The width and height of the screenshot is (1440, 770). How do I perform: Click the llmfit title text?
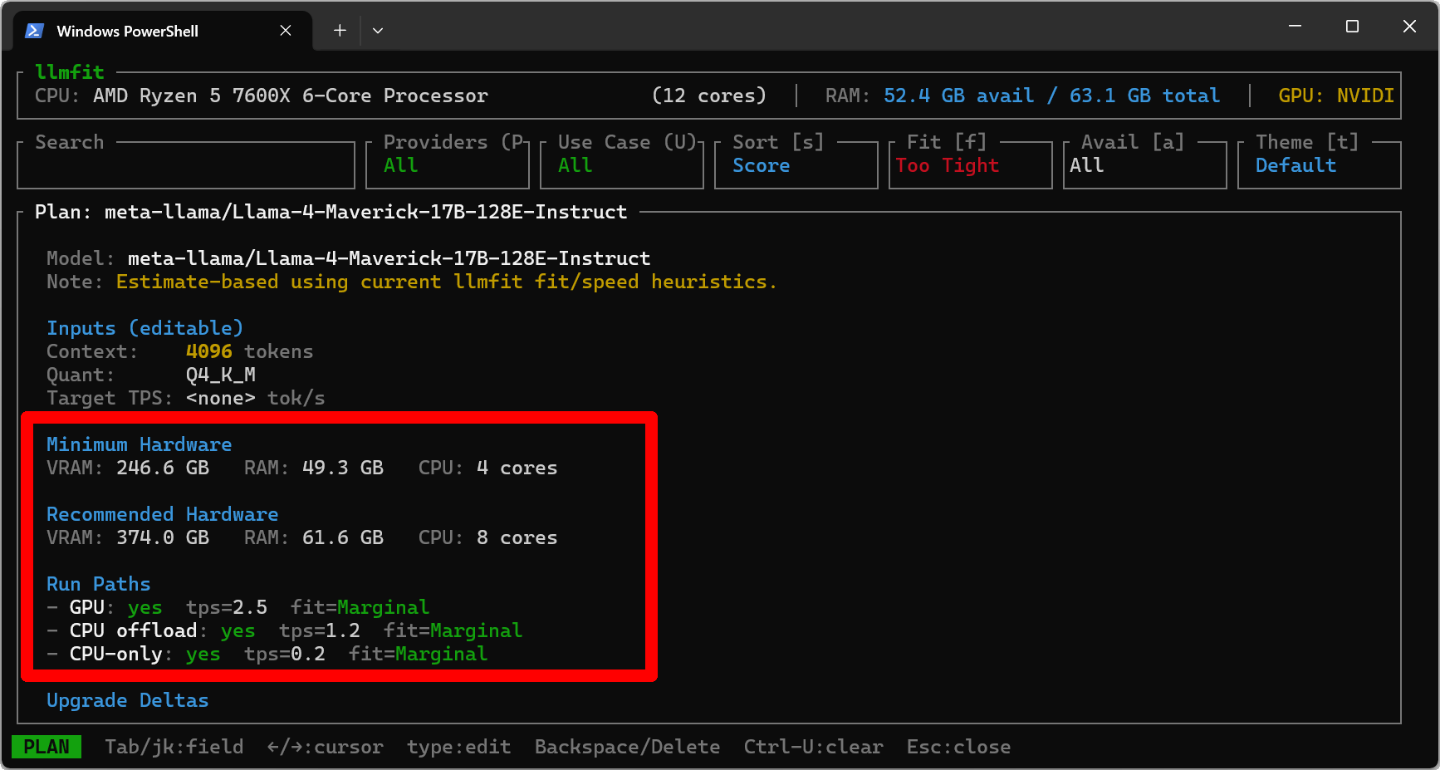point(70,72)
